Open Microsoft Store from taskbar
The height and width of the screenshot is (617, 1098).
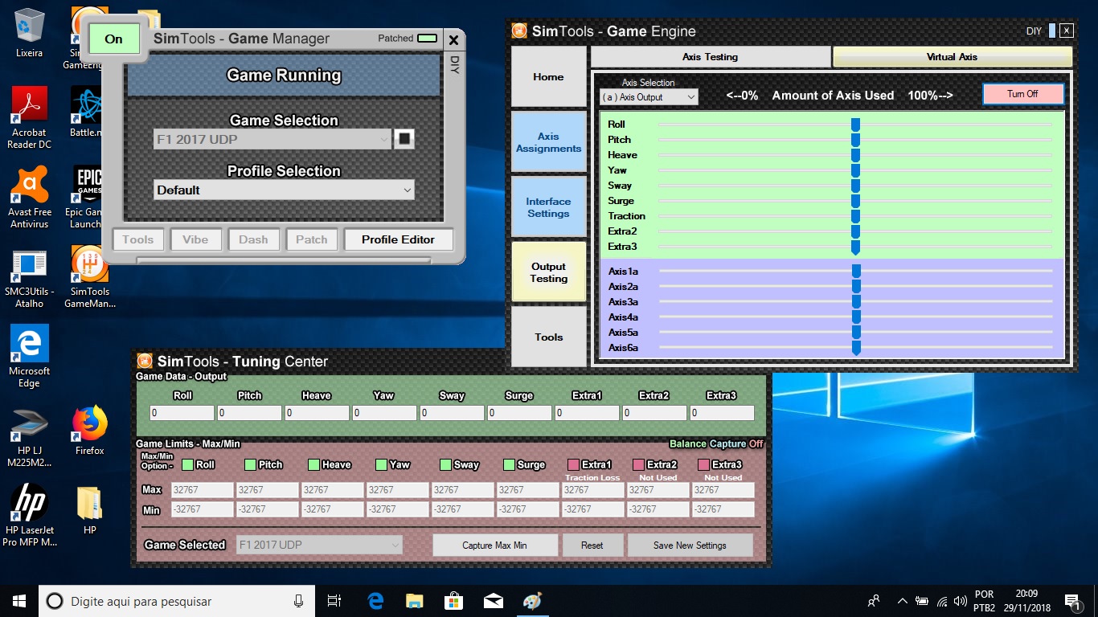tap(454, 601)
